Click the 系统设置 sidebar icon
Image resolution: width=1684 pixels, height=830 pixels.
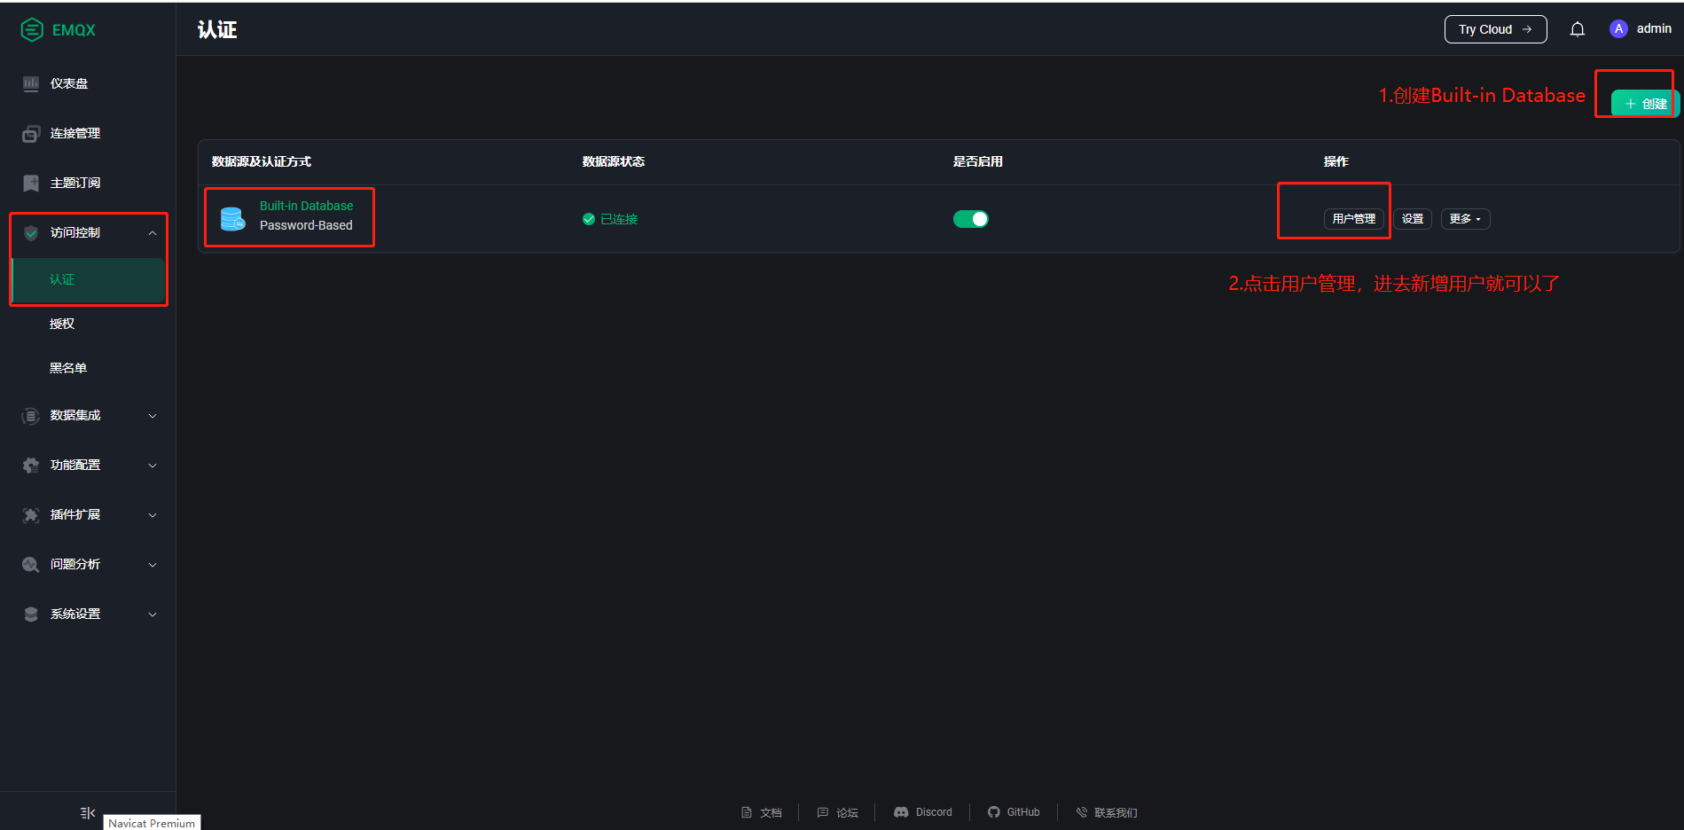(31, 614)
